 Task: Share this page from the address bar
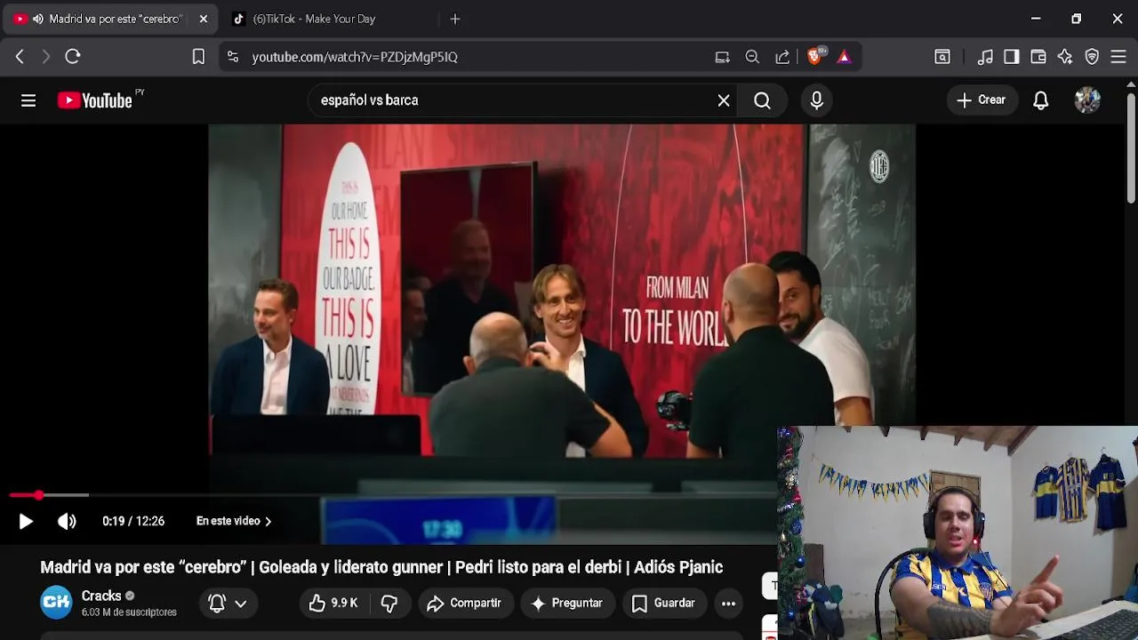click(782, 57)
